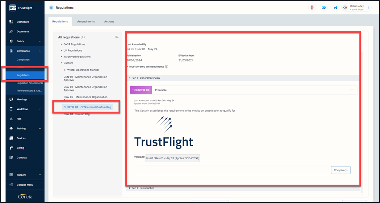Screen dimensions: 380x203
Task: Open the Dashboard sidebar icon
Action: [x=11, y=22]
